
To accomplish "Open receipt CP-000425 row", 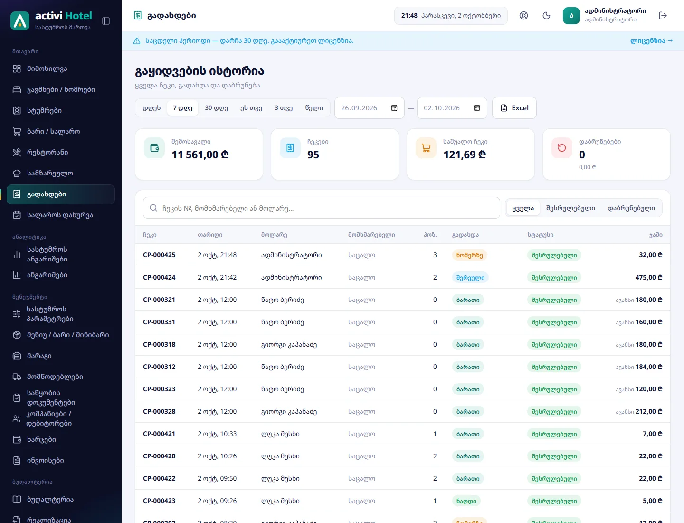I will (403, 255).
